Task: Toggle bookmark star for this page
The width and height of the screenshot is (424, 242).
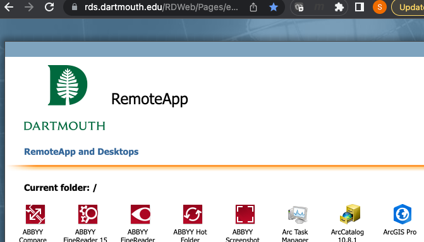Action: tap(274, 8)
